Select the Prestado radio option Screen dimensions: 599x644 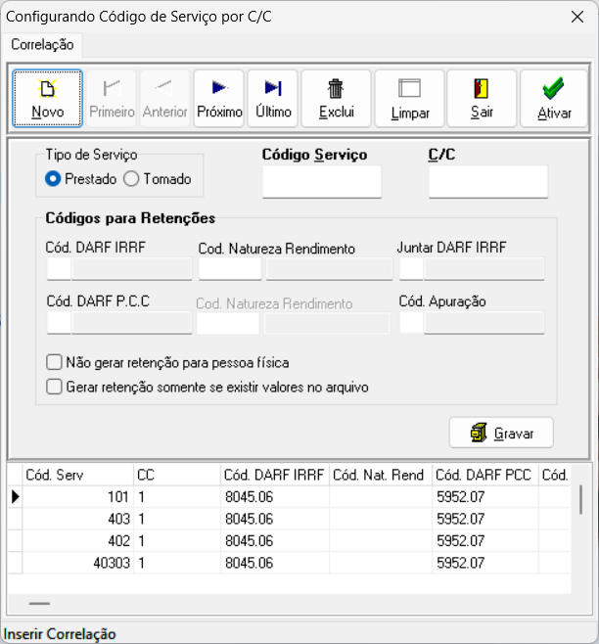point(80,179)
